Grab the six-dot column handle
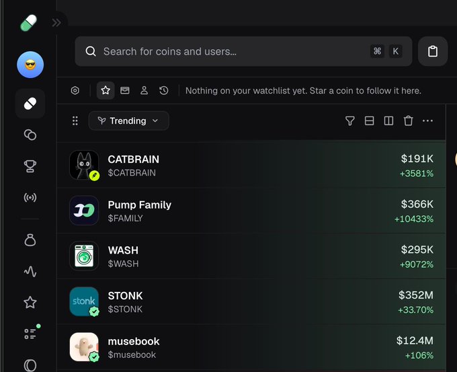 point(75,120)
